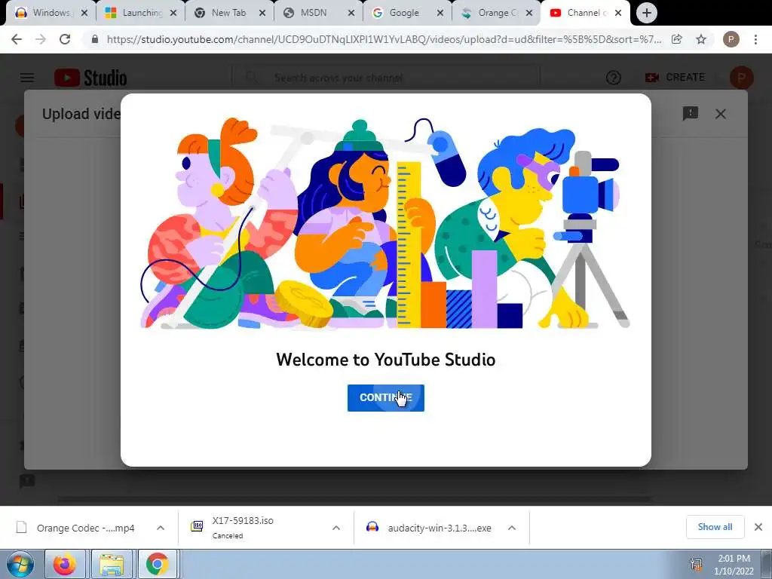The image size is (772, 579).
Task: Expand options for X17-59183.iso download
Action: pos(336,528)
